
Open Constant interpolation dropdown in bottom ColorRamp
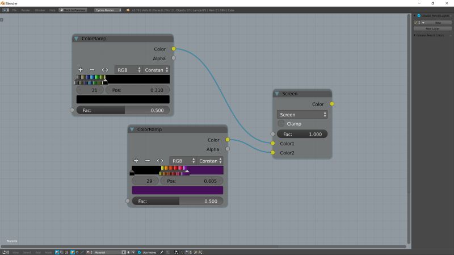click(210, 161)
